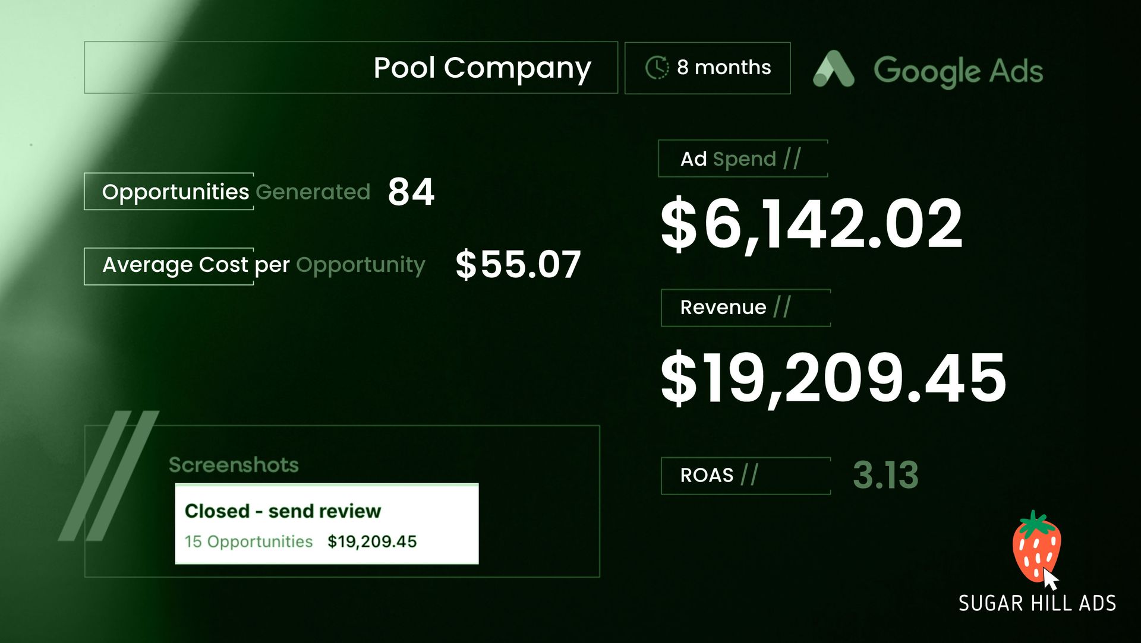Click the SUGAR HILL ADS text
This screenshot has width=1141, height=643.
tap(1037, 603)
